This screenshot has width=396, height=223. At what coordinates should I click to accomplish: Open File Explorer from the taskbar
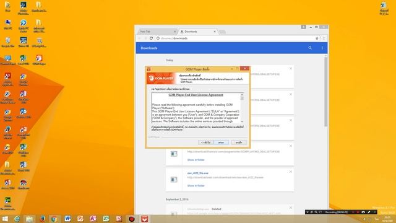[29, 219]
